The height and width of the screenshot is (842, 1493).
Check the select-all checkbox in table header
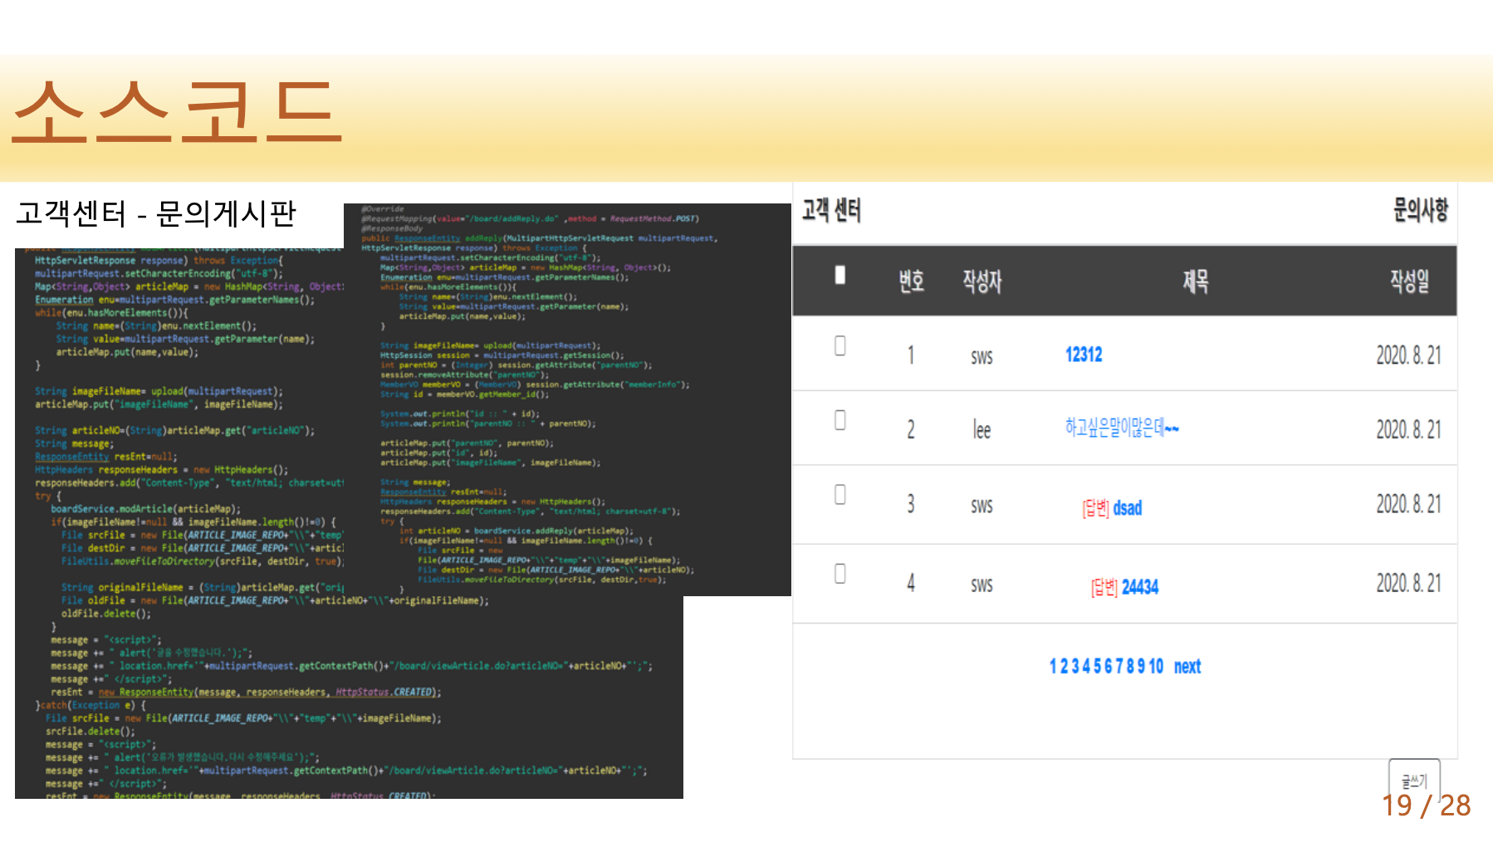coord(840,276)
